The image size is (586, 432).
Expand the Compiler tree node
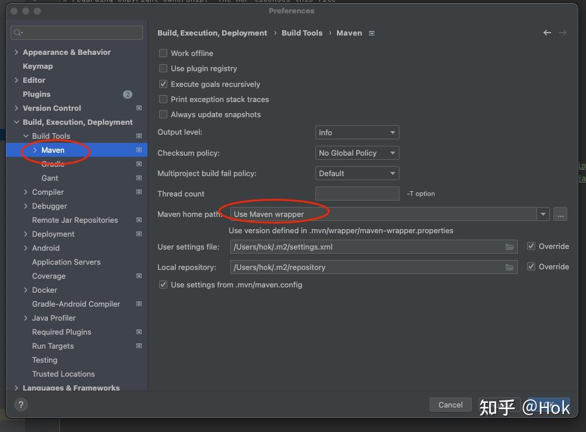coord(26,192)
